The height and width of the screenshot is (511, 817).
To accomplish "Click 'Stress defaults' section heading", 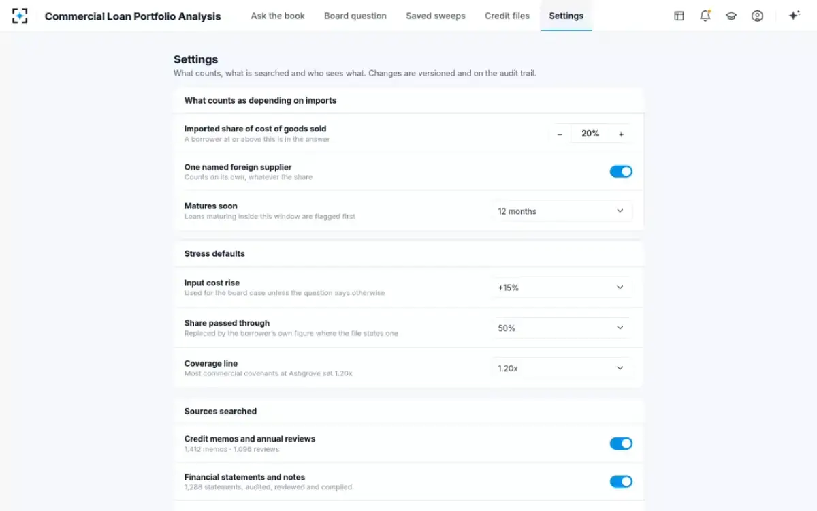I will 214,253.
